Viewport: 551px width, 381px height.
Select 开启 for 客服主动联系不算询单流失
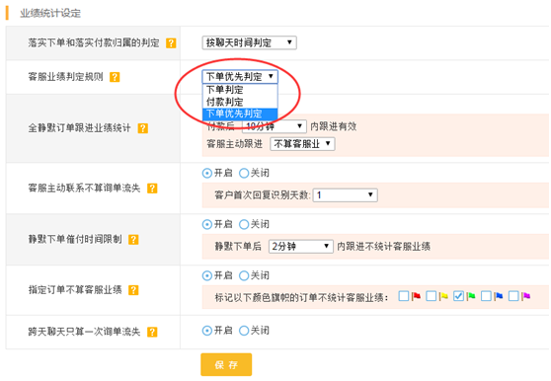(207, 173)
